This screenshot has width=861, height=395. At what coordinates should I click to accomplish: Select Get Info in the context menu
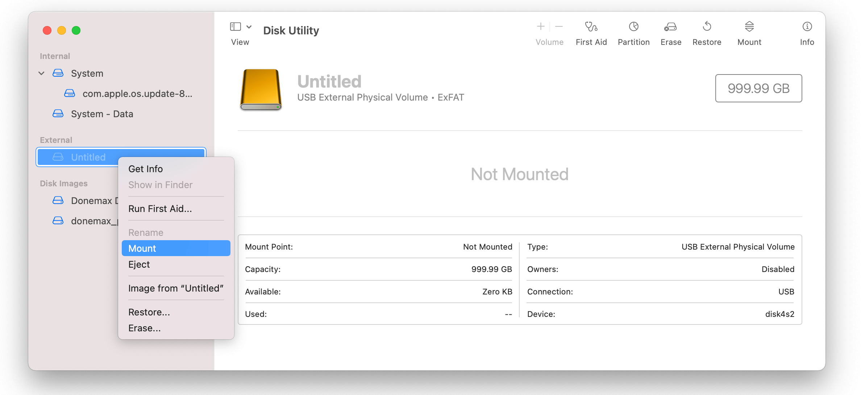pyautogui.click(x=145, y=169)
